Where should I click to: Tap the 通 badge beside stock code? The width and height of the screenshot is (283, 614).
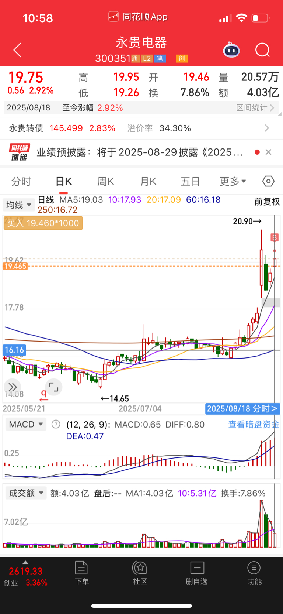click(x=134, y=58)
